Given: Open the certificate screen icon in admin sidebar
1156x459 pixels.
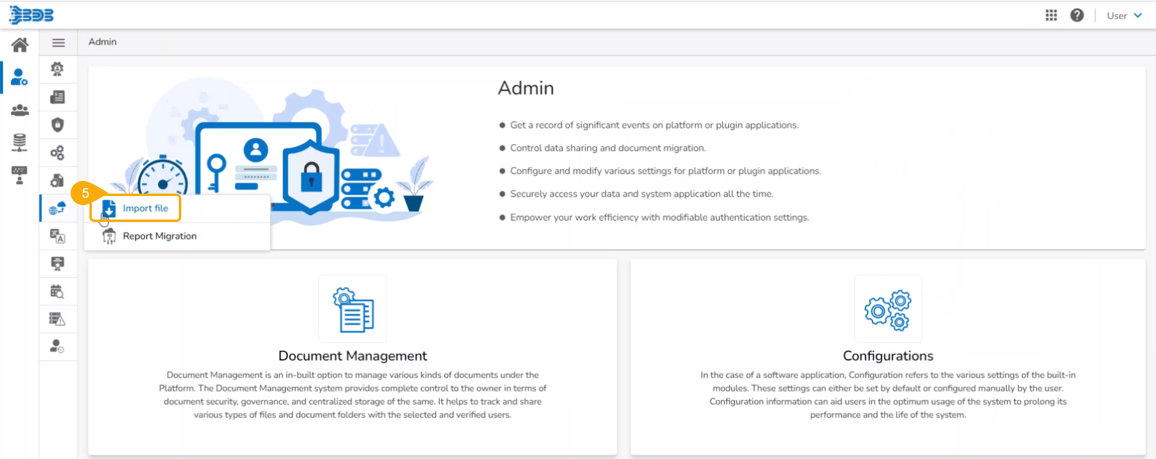Looking at the screenshot, I should pos(57,264).
